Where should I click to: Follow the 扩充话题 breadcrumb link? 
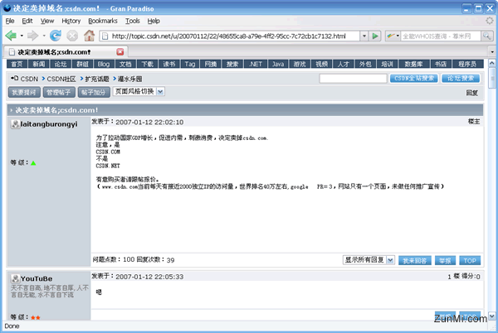click(97, 79)
